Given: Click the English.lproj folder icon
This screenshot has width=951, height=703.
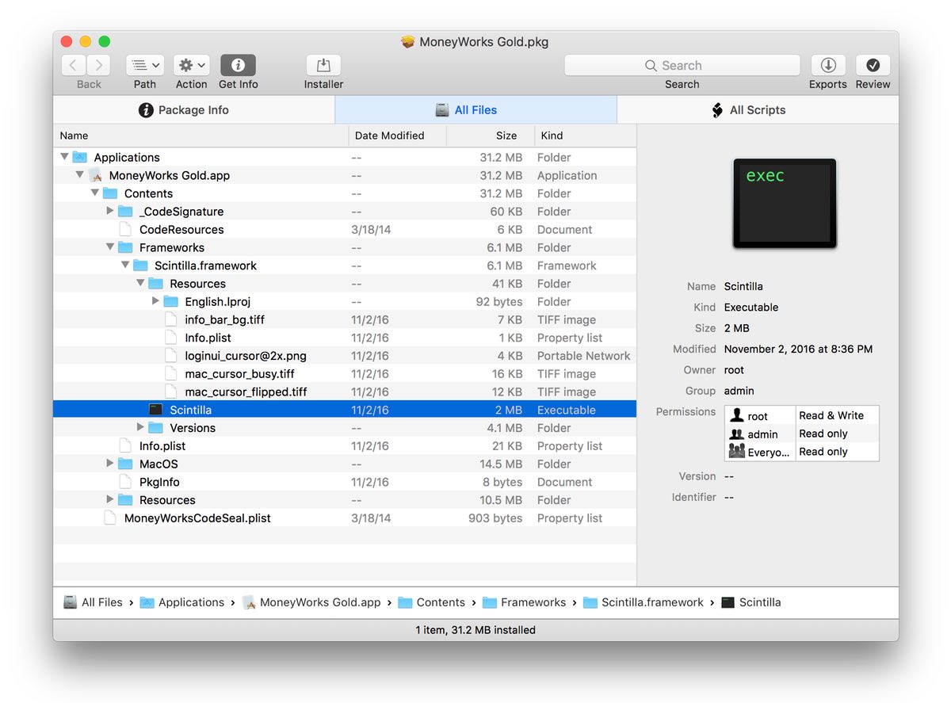Looking at the screenshot, I should tap(170, 301).
